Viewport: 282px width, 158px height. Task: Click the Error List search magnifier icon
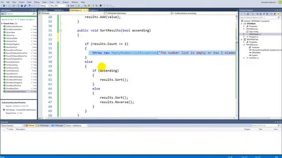278,126
